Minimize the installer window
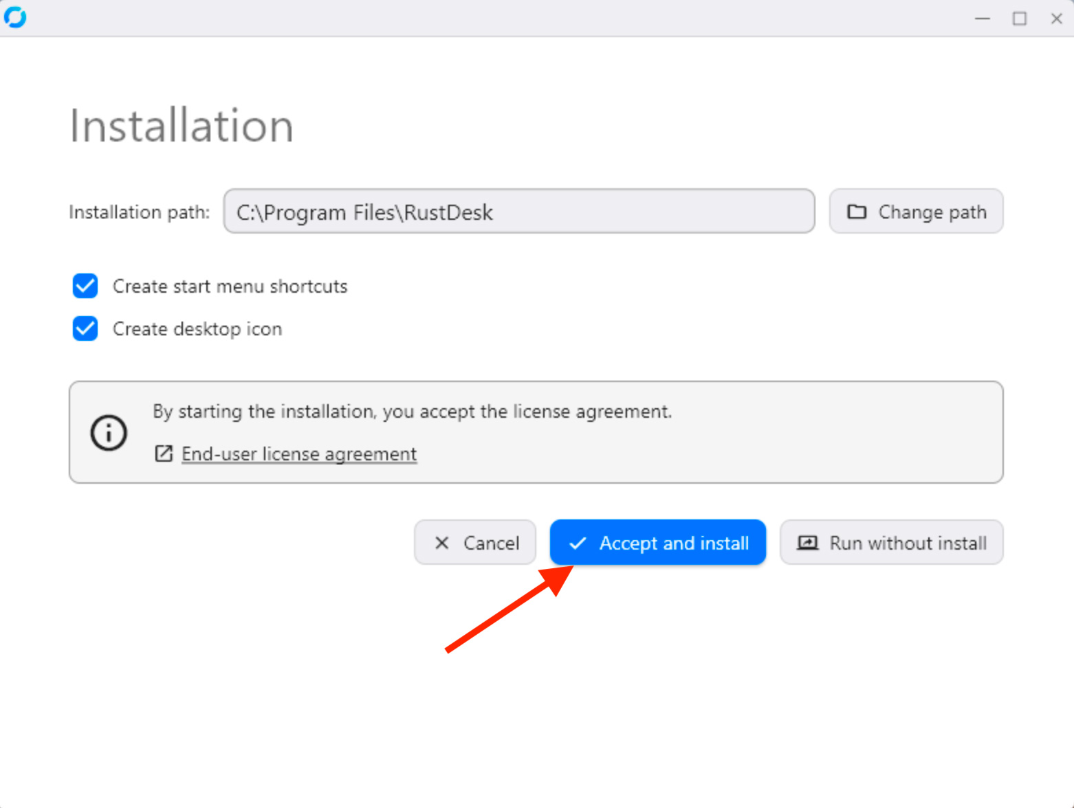Screen dimensions: 1074x808 (x=983, y=19)
